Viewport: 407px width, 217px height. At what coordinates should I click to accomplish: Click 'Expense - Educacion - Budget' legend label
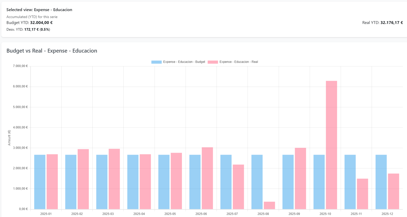tap(184, 62)
